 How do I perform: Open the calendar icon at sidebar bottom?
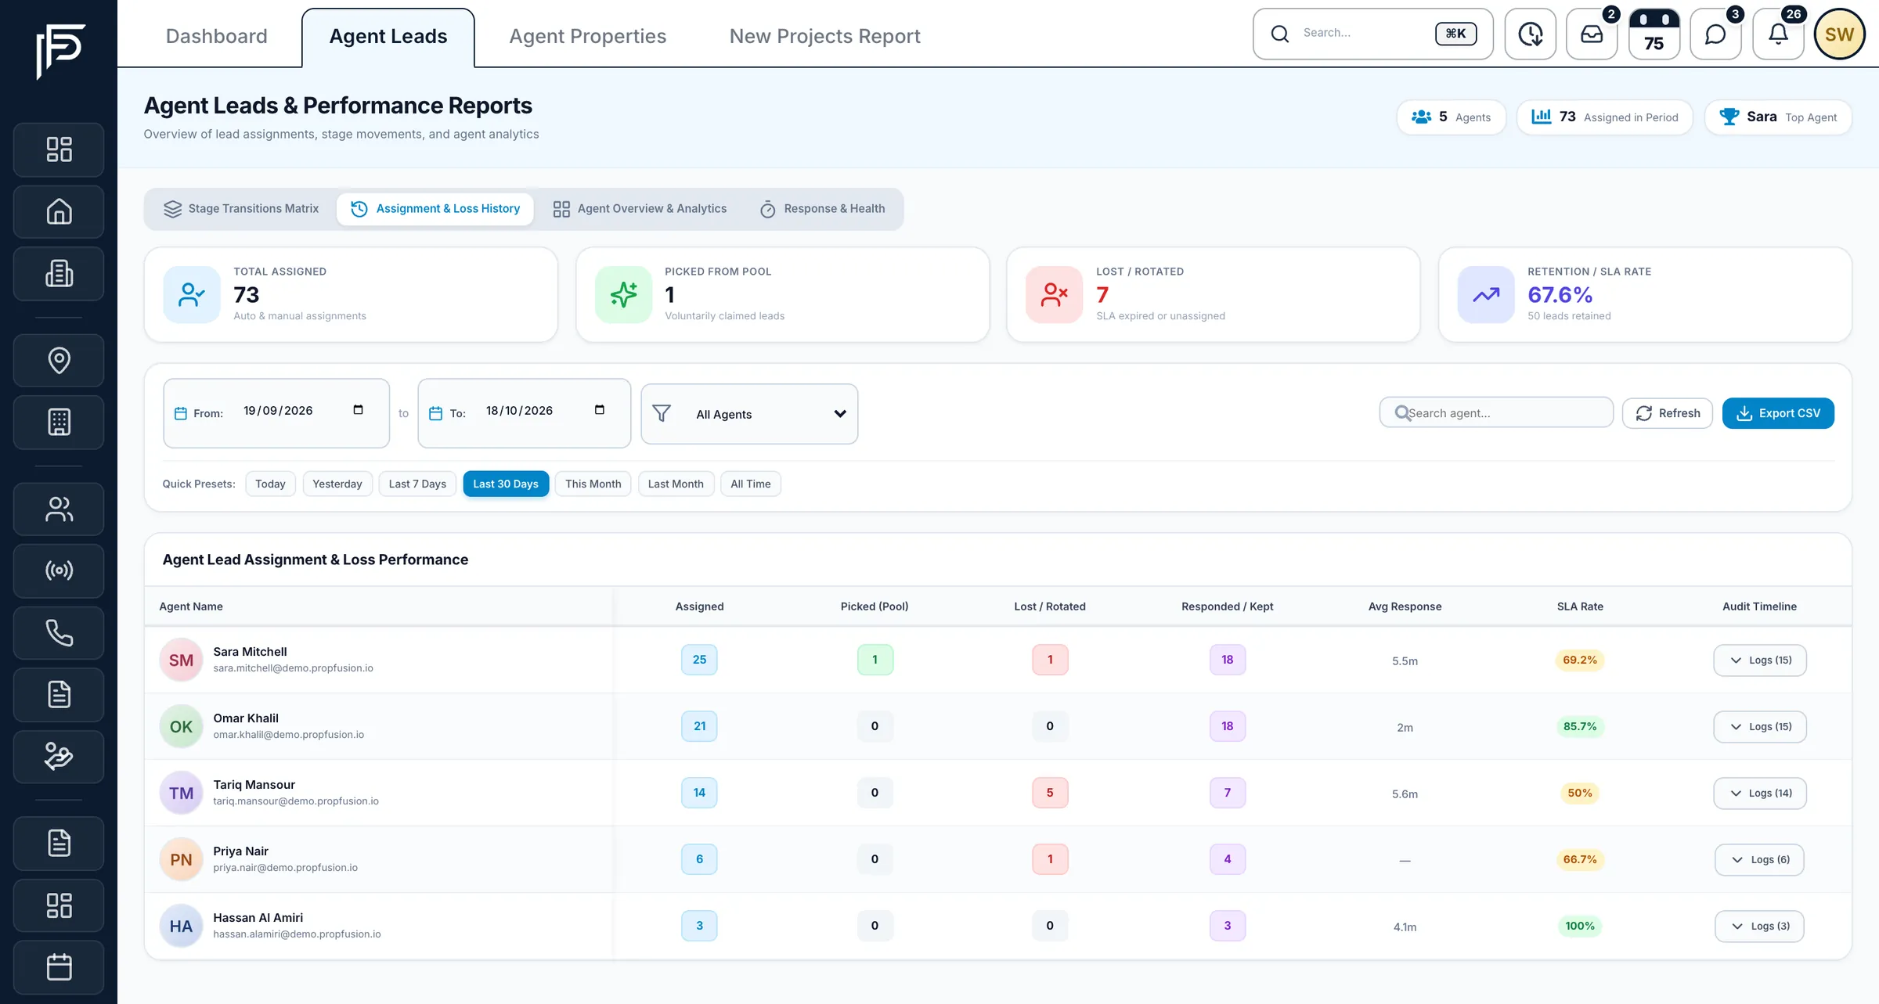[x=59, y=967]
